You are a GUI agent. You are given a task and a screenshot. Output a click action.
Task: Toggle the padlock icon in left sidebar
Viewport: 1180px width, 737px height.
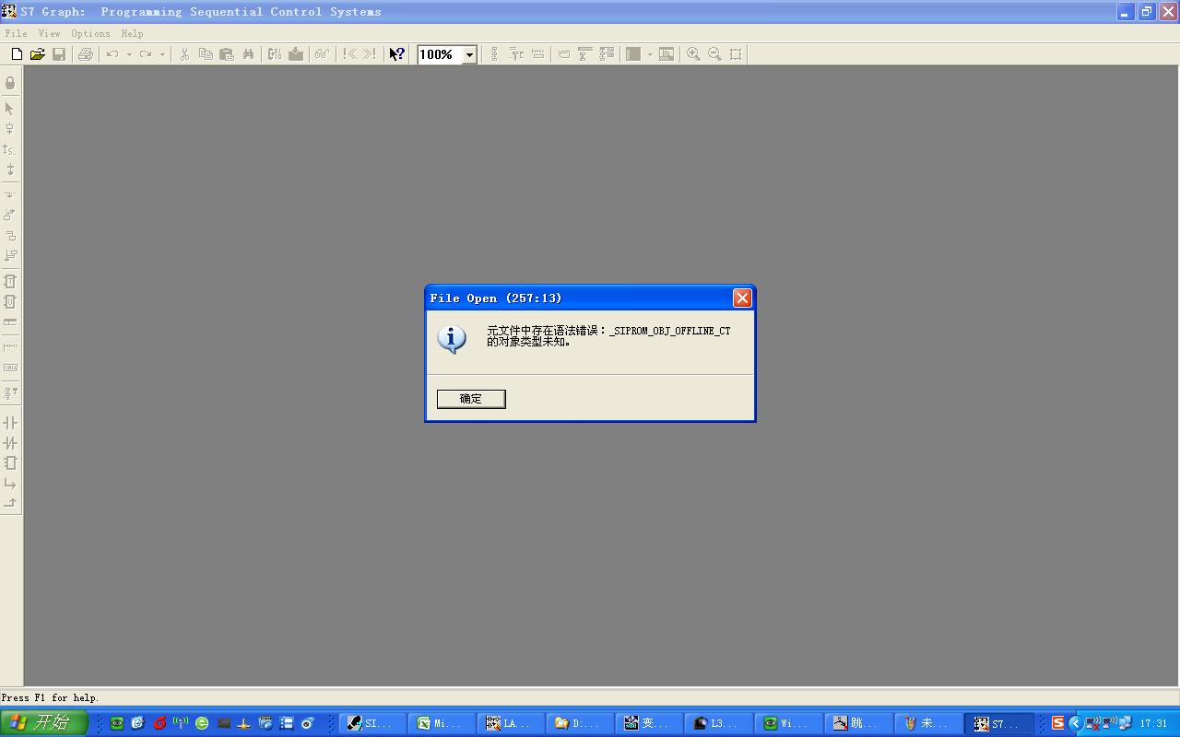(10, 83)
